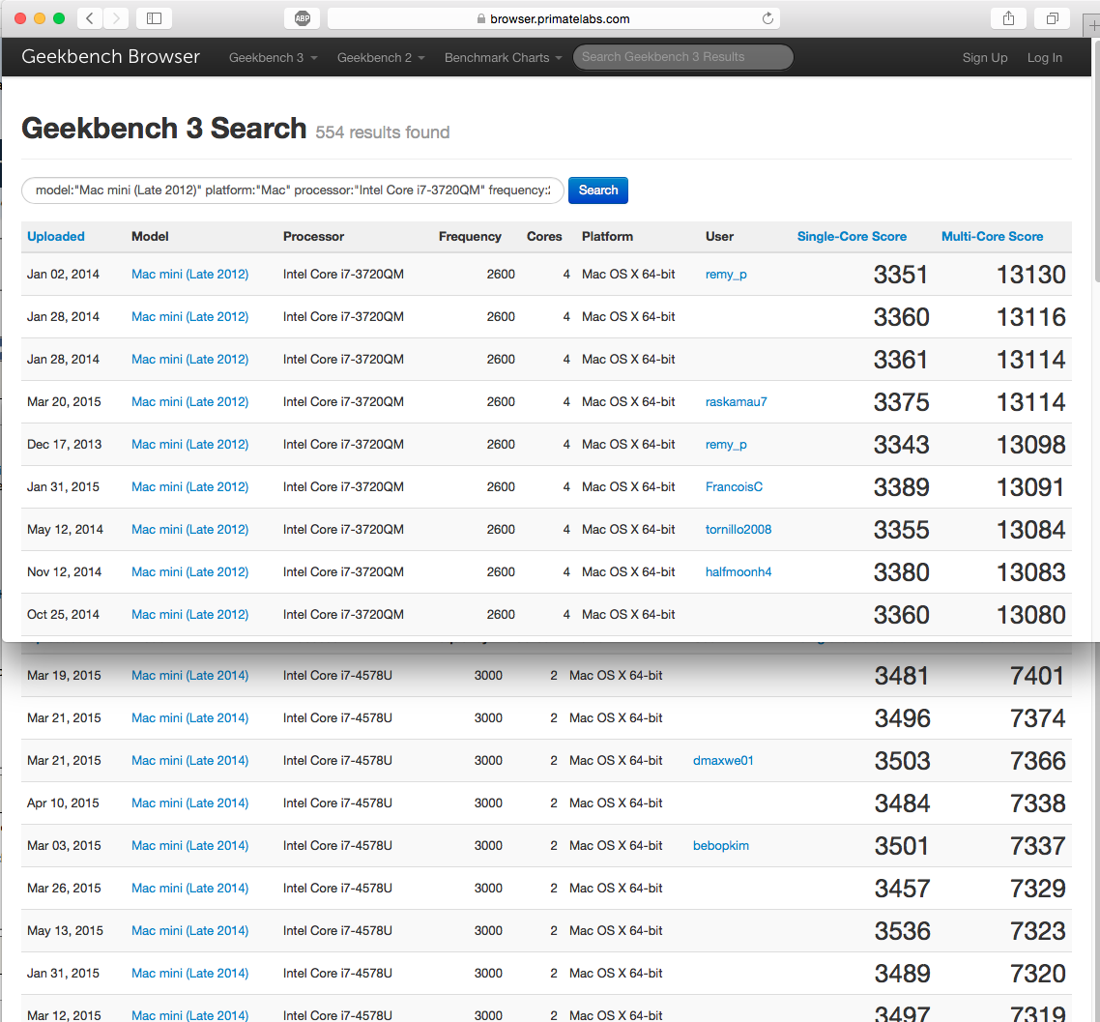1100x1022 pixels.
Task: View user dmaxwe01 profile in back window
Action: (x=723, y=761)
